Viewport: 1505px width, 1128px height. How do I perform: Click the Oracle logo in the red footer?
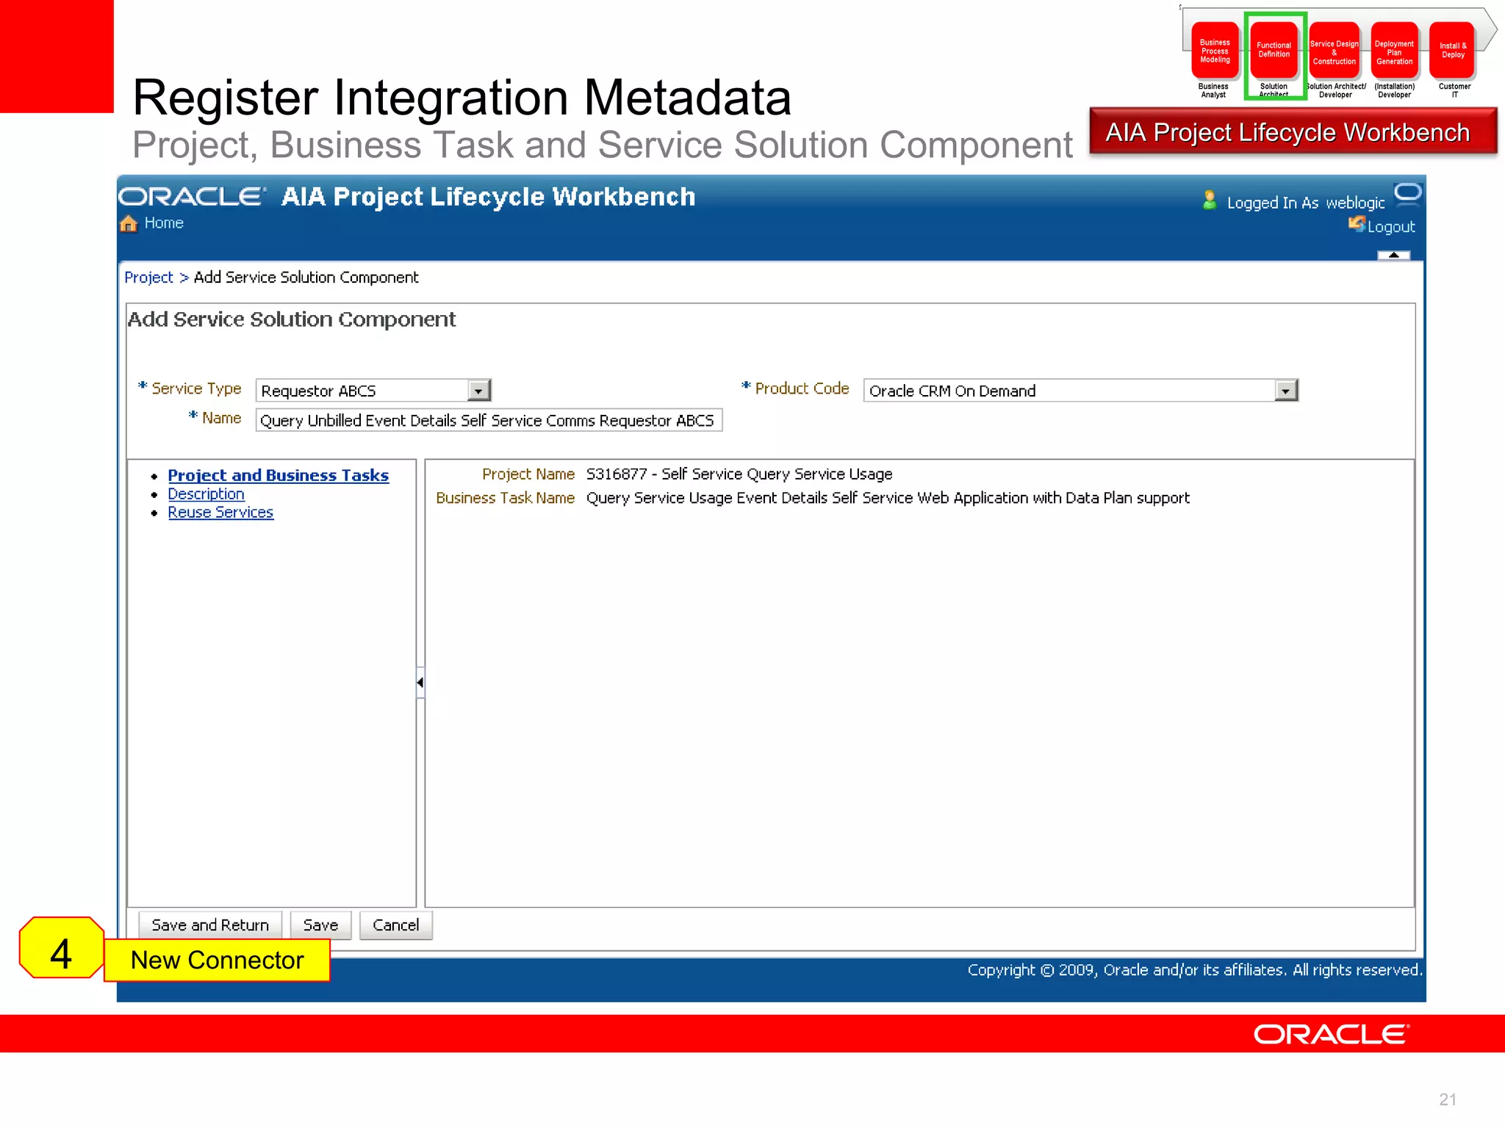point(1331,1034)
